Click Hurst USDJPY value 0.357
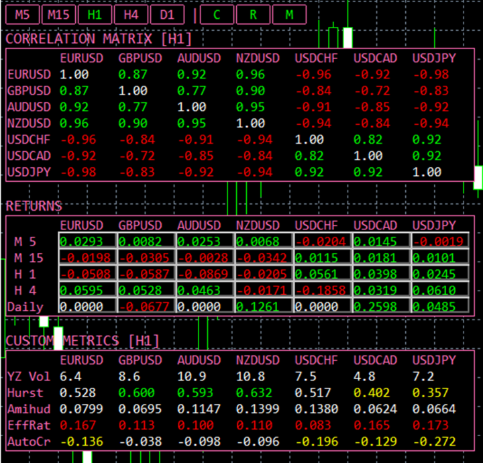The image size is (483, 463). [x=430, y=393]
